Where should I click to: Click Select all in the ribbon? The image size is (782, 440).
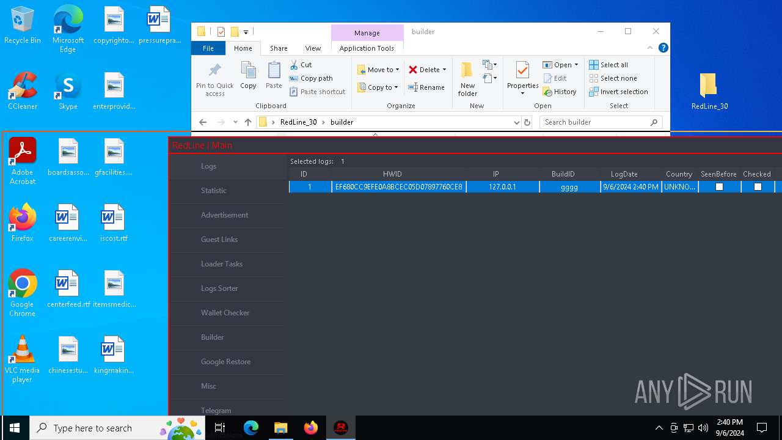(x=608, y=65)
